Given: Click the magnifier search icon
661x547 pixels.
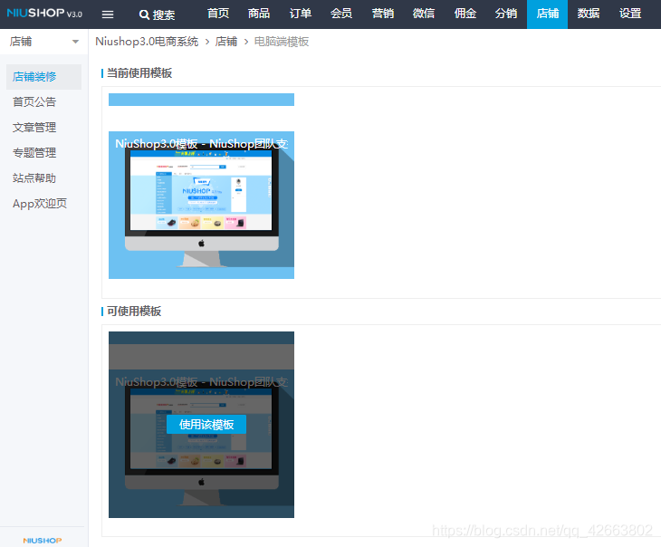Looking at the screenshot, I should (144, 14).
